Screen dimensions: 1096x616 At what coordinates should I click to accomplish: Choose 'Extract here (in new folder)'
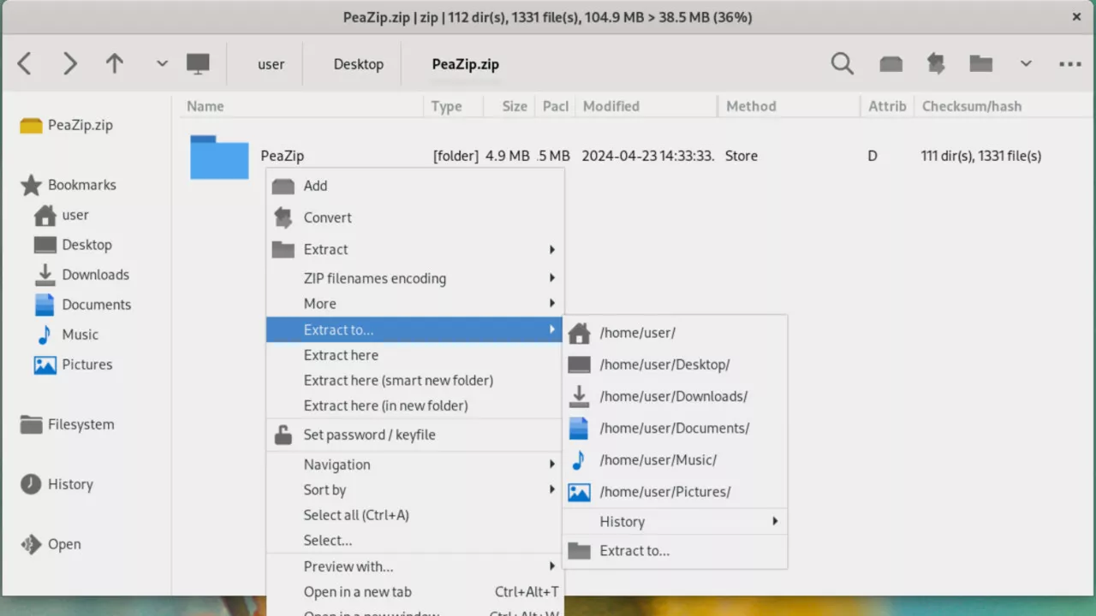(x=415, y=406)
